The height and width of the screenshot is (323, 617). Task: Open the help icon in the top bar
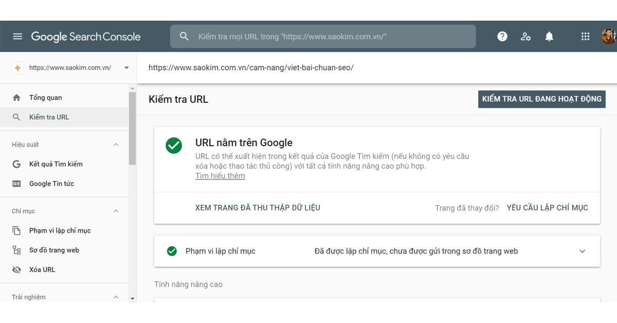click(502, 36)
